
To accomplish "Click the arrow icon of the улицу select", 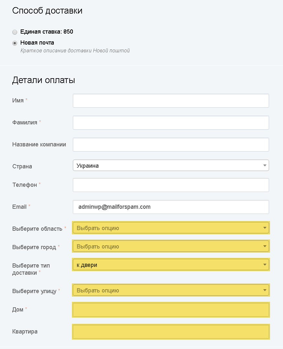I will click(265, 290).
